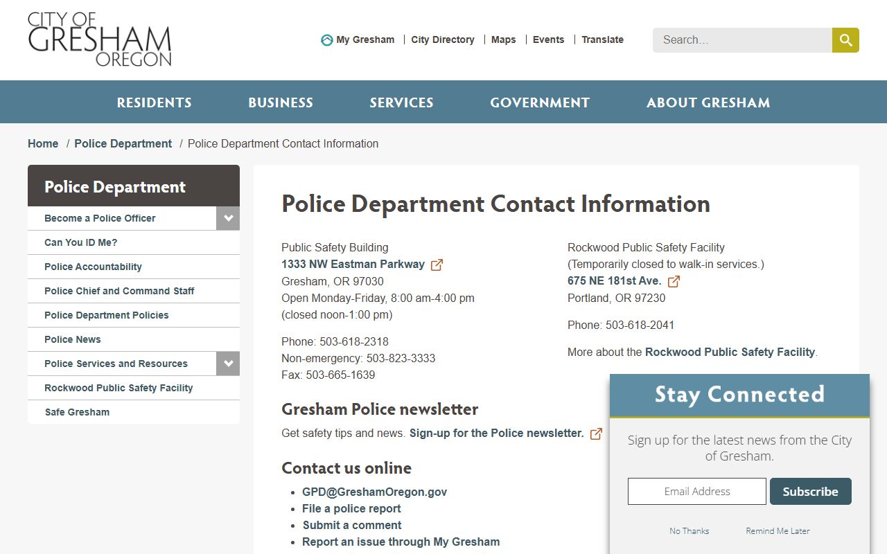Click the Translate link
Image resolution: width=887 pixels, height=554 pixels.
point(602,39)
